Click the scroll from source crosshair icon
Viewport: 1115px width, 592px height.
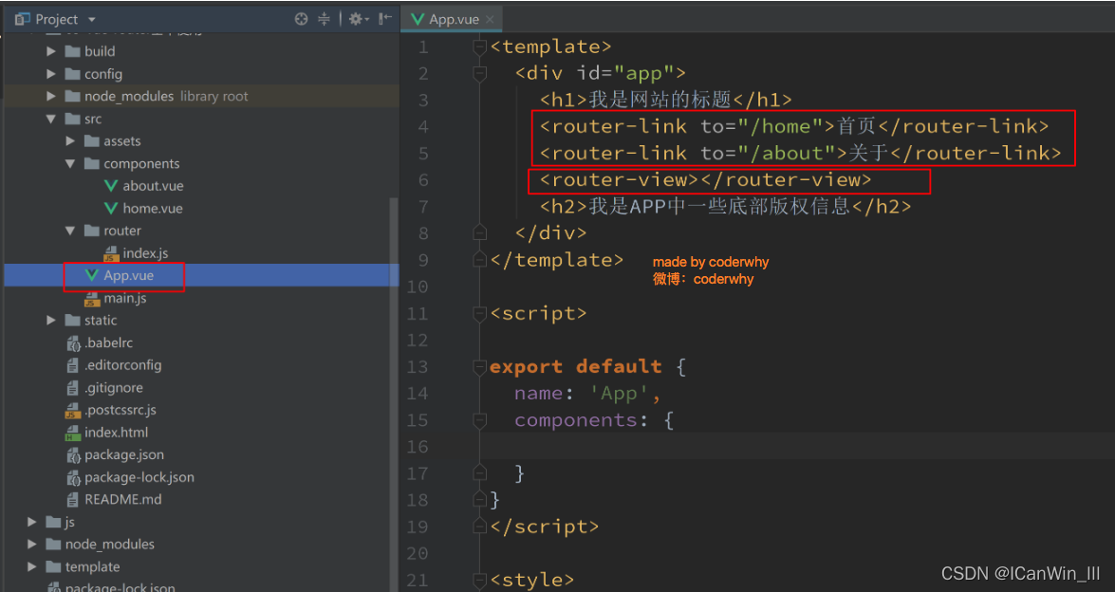tap(302, 19)
